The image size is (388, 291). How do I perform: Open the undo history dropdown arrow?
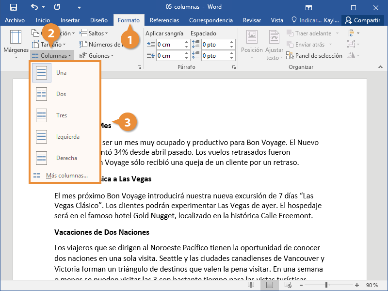click(44, 7)
